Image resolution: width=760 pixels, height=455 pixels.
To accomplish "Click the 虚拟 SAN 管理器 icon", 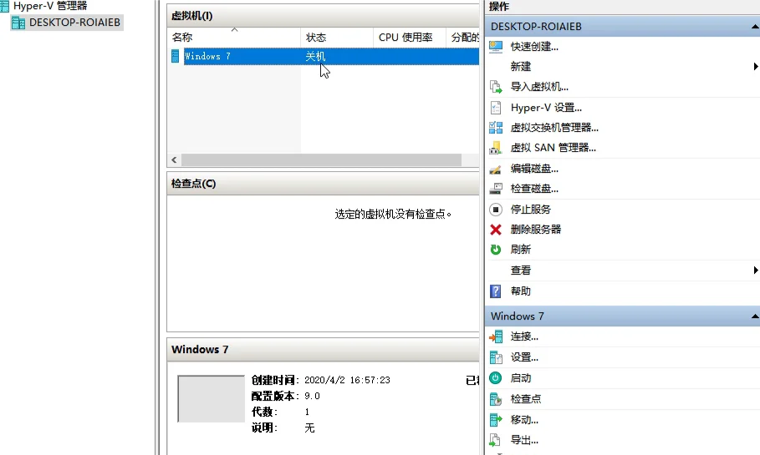I will [x=495, y=148].
